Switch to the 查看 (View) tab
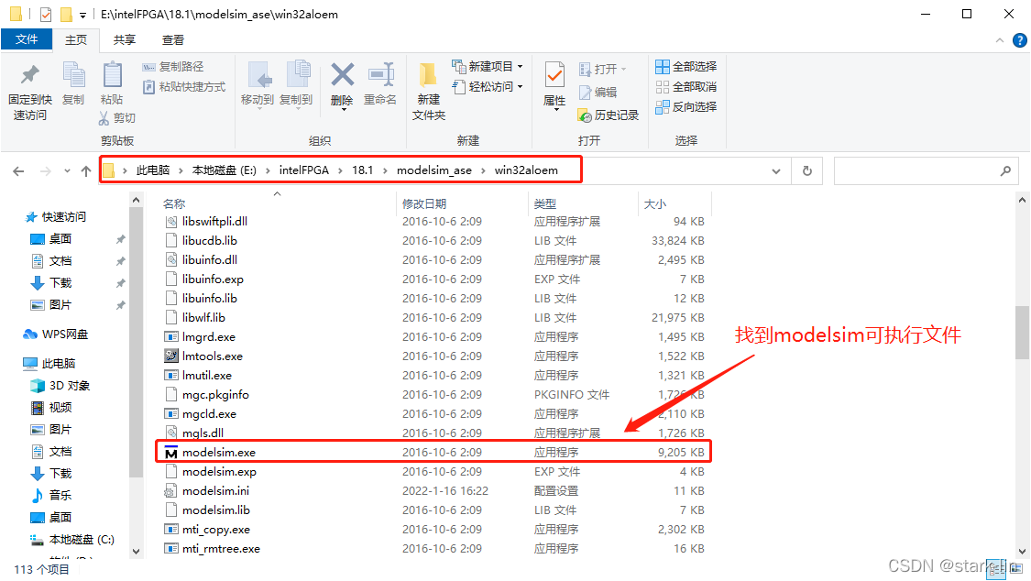 point(174,39)
